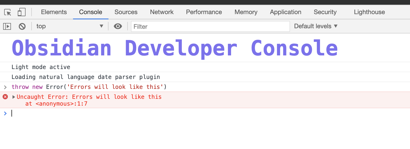Viewport: 410px width, 149px height.
Task: Click the red error icon on the Uncaught Error row
Action: click(x=5, y=97)
